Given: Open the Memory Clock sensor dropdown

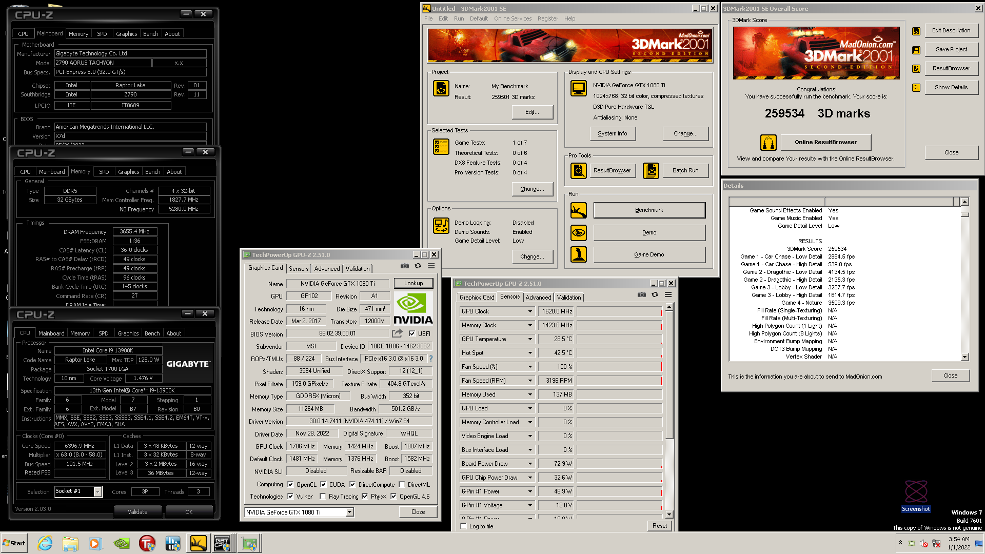Looking at the screenshot, I should click(530, 325).
